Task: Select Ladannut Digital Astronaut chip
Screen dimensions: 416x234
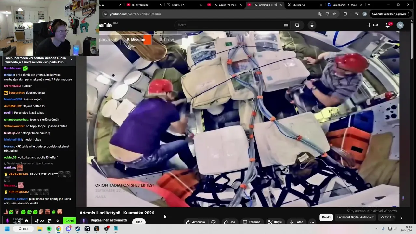Action: (355, 217)
